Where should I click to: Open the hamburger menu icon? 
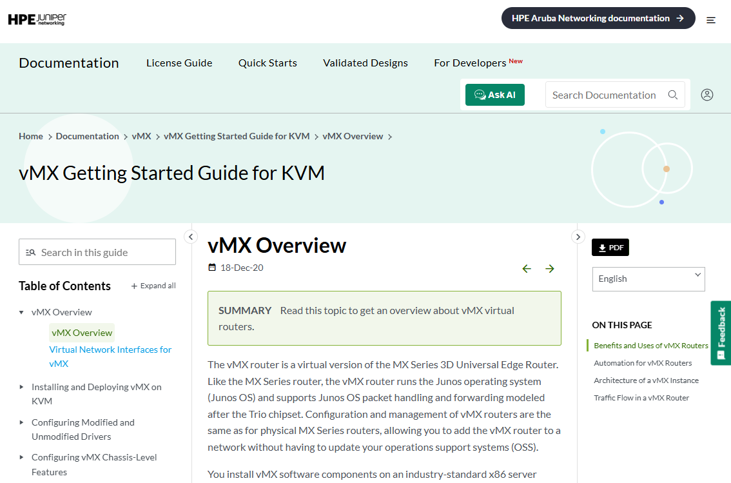(710, 20)
